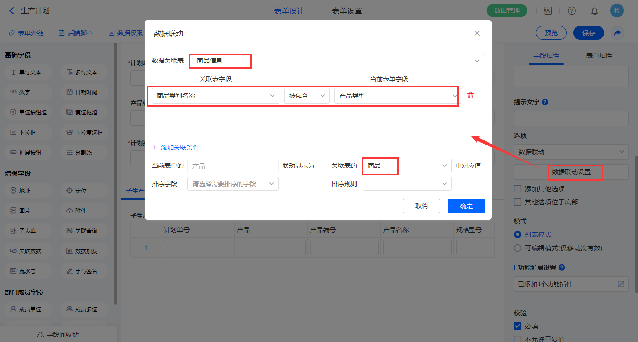Click the help icon beside 提示文字
638x342 pixels.
click(x=545, y=102)
